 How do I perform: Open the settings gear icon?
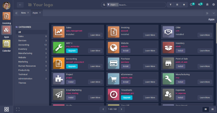point(214,5)
